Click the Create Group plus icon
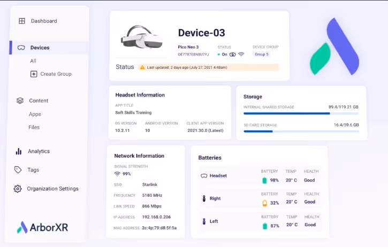388x247 pixels. (x=34, y=74)
